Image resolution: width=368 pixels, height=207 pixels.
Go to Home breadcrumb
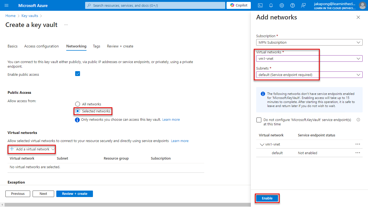click(11, 16)
